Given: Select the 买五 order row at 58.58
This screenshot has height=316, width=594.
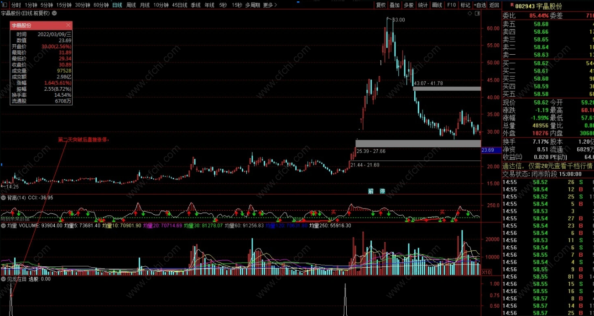Looking at the screenshot, I should pyautogui.click(x=548, y=94).
